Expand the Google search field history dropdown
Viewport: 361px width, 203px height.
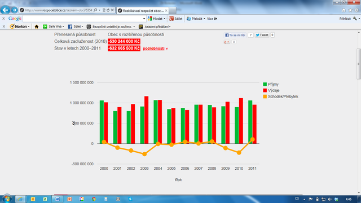[x=144, y=19]
